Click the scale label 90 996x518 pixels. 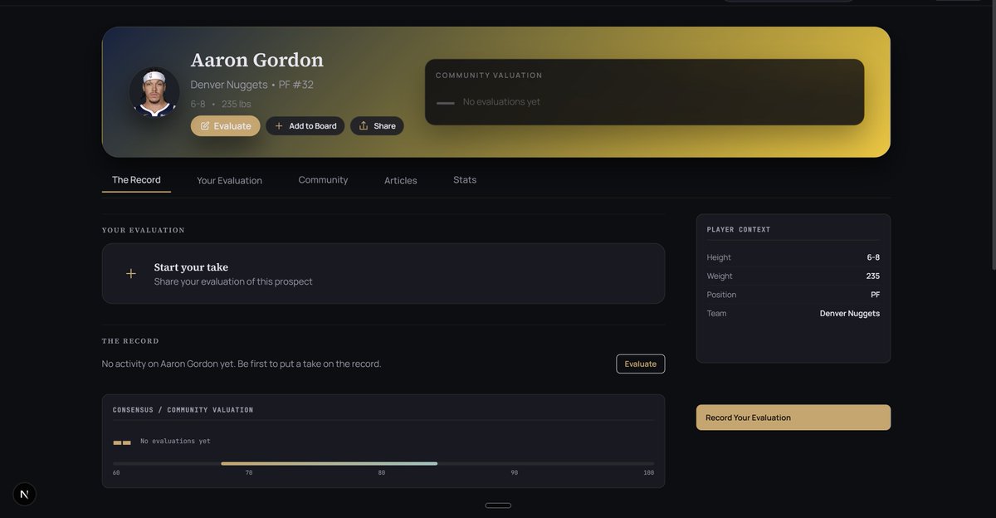coord(515,473)
